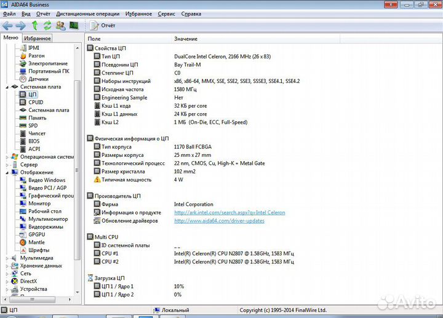Click the Значение column header
The height and width of the screenshot is (318, 443).
[256, 39]
